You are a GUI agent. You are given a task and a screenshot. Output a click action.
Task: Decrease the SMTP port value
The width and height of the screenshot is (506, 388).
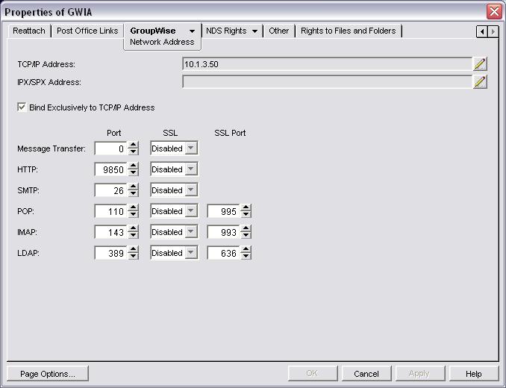click(133, 194)
